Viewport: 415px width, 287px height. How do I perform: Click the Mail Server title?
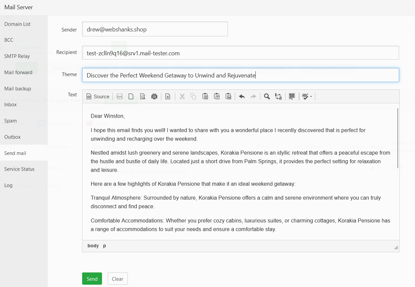click(x=19, y=7)
